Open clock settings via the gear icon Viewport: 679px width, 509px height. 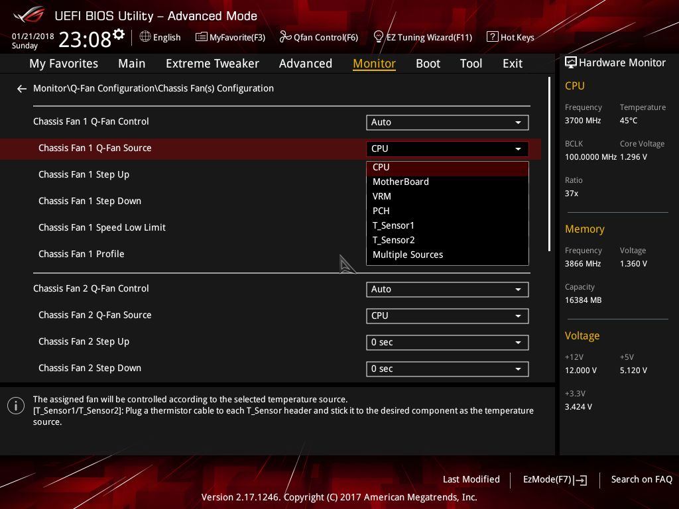coord(119,34)
